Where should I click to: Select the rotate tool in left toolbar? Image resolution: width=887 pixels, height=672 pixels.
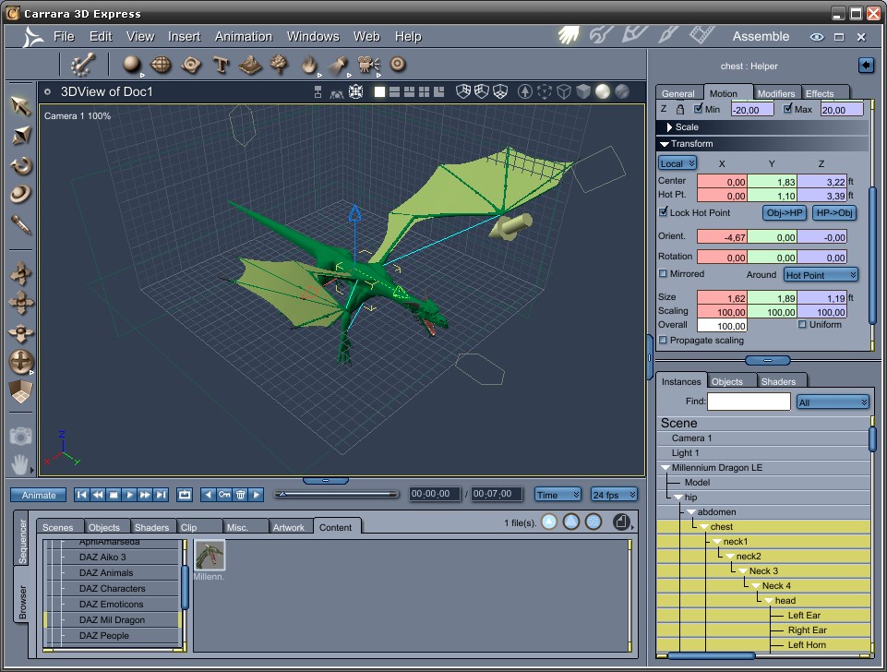coord(20,166)
